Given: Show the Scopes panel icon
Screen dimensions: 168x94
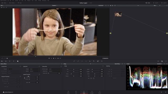Looking at the screenshot, I should [162, 61].
